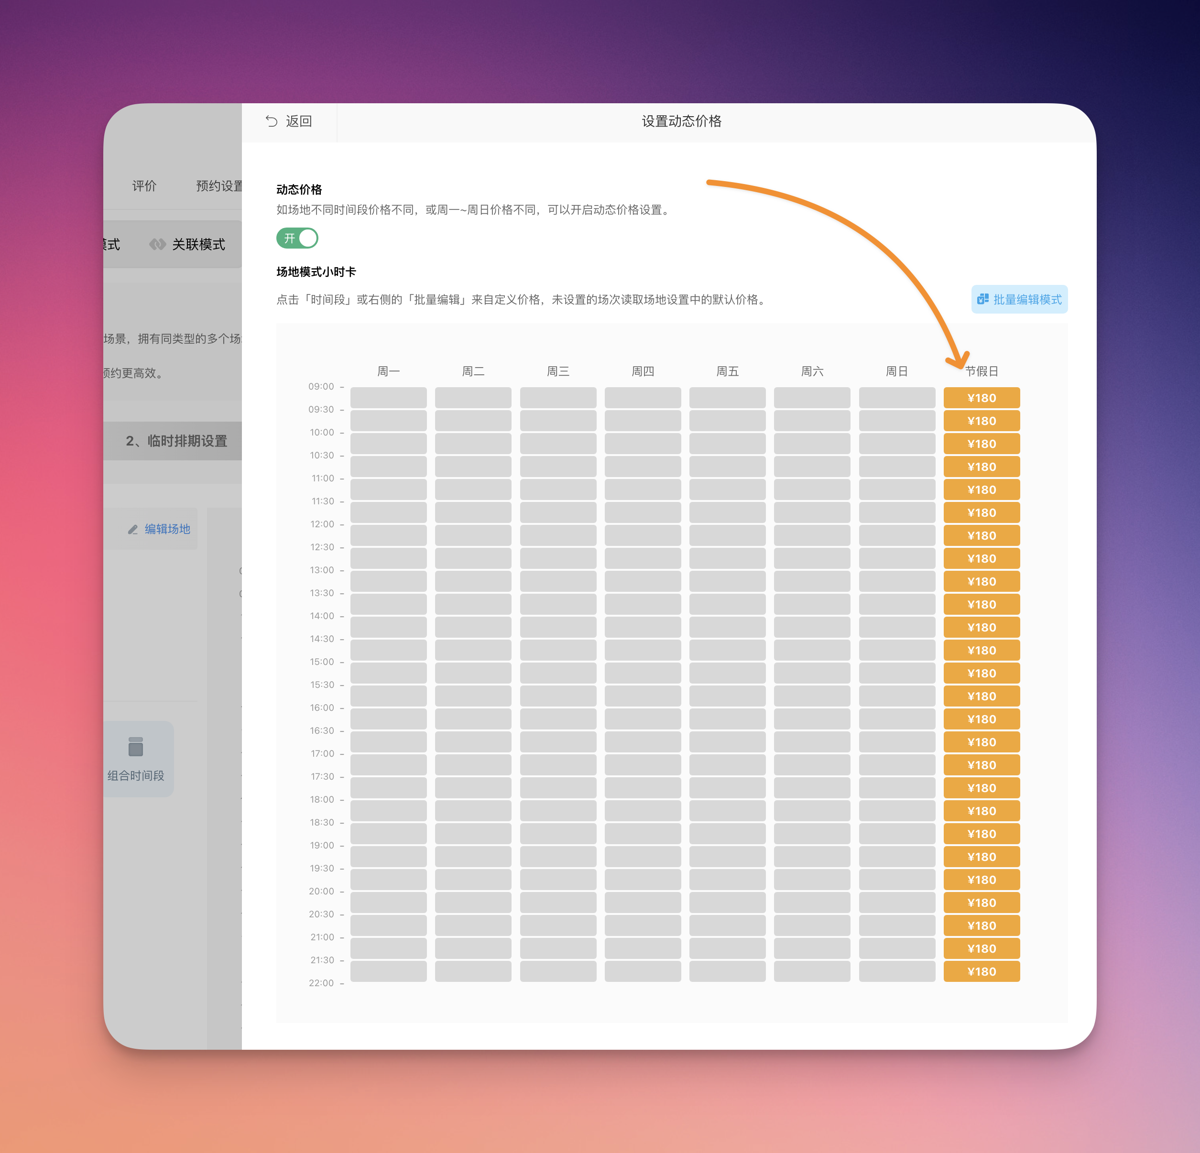
Task: Click the 周一 slot at 21:30
Action: [x=388, y=971]
